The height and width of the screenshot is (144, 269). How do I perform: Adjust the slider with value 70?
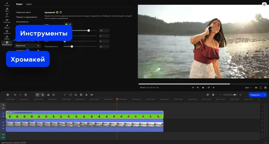84,30
